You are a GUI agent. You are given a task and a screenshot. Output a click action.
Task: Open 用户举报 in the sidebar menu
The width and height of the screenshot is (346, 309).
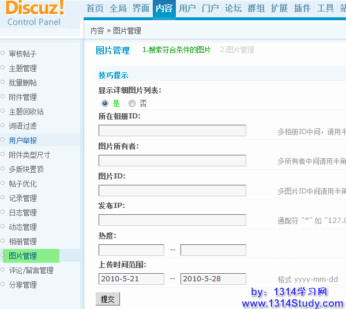coord(22,140)
